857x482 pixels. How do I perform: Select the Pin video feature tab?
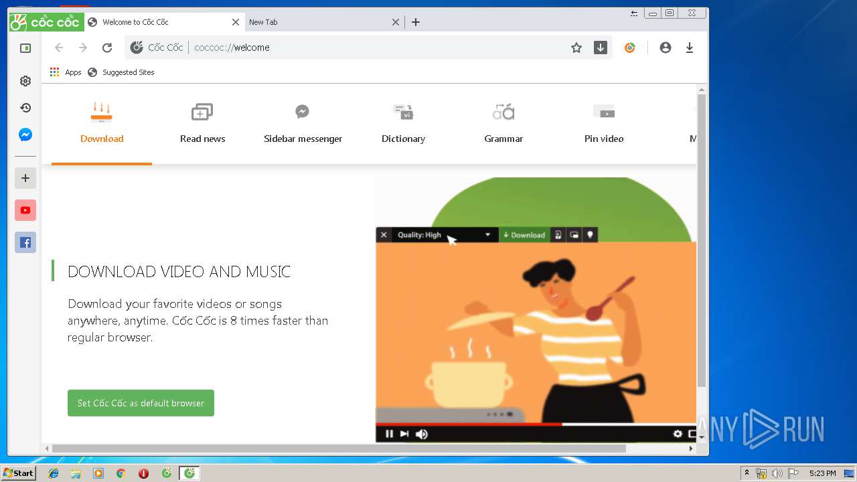[x=604, y=125]
